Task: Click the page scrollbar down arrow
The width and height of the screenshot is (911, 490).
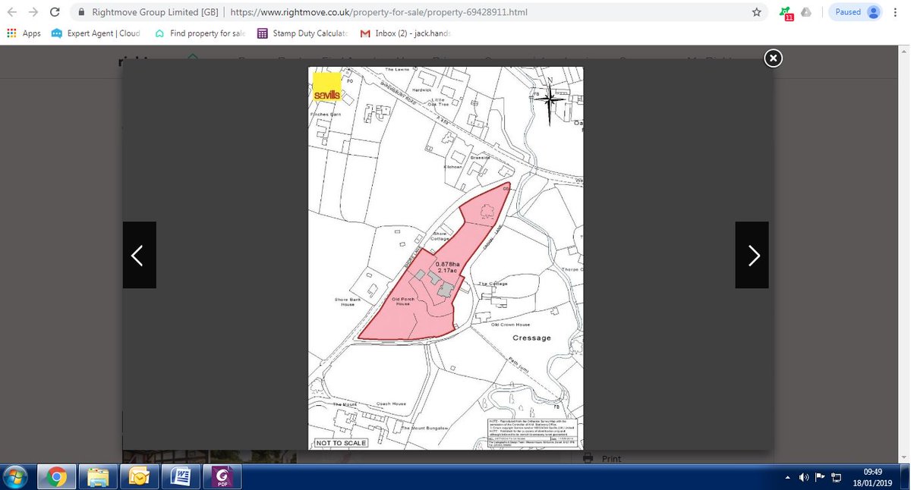Action: tap(905, 459)
